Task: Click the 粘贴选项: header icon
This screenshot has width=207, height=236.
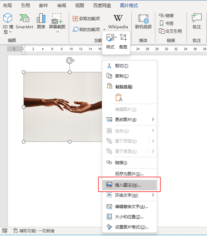Action: click(x=110, y=86)
